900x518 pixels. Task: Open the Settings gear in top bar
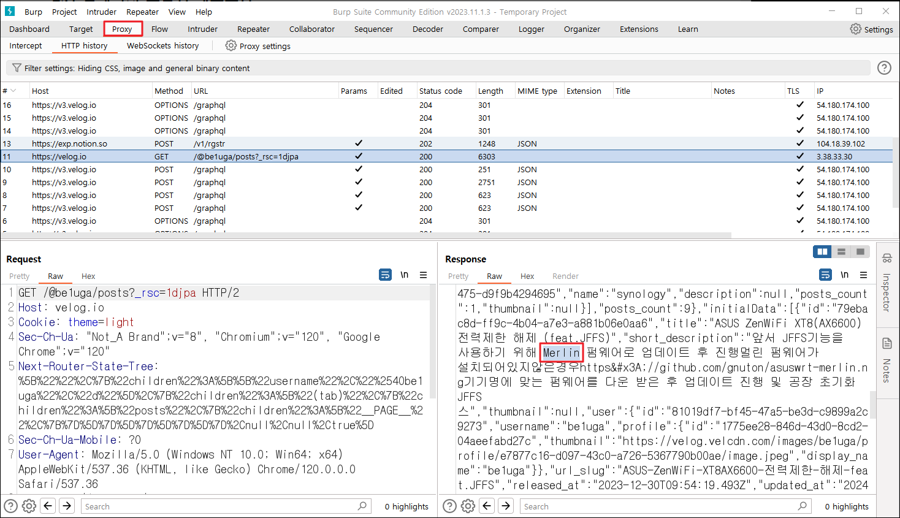(x=855, y=29)
